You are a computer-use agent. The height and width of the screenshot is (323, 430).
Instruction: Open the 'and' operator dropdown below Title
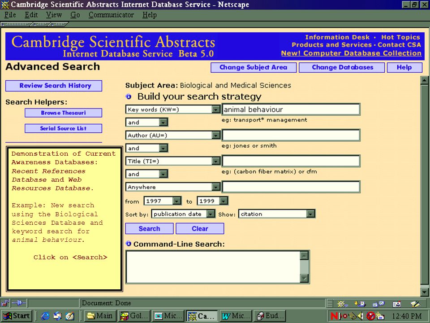coord(163,174)
